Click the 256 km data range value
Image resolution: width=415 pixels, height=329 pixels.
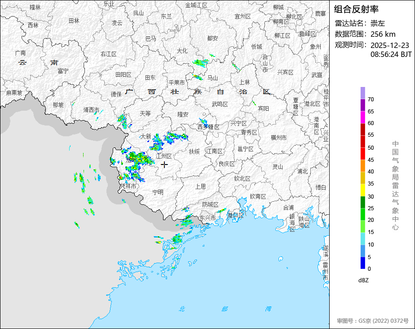[383, 34]
